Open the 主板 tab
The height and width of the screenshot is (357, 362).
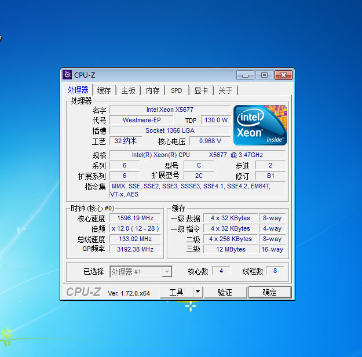point(129,90)
